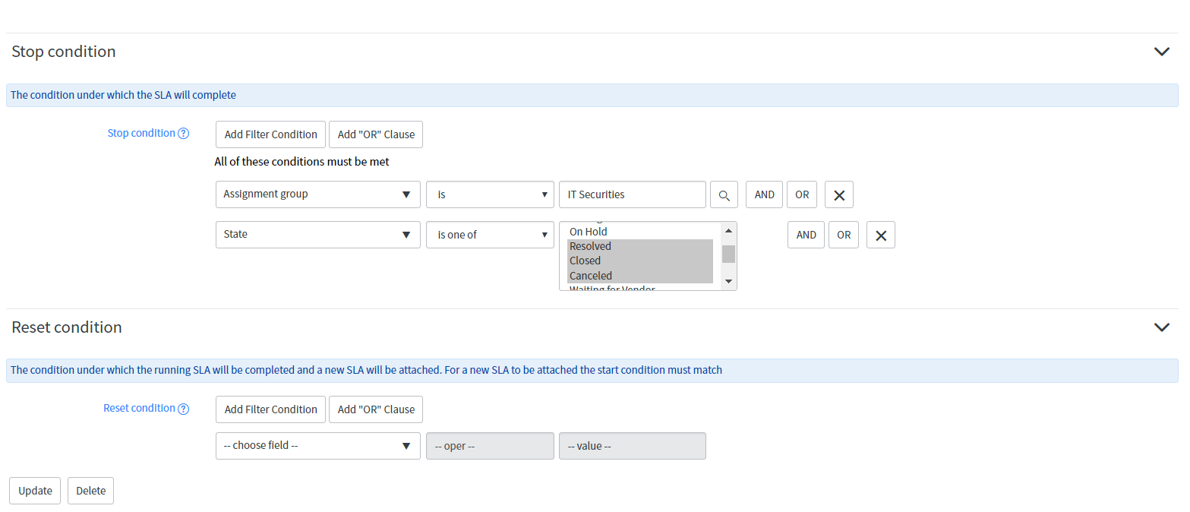The image size is (1190, 512).
Task: Add Filter Condition under Stop condition
Action: click(x=270, y=134)
